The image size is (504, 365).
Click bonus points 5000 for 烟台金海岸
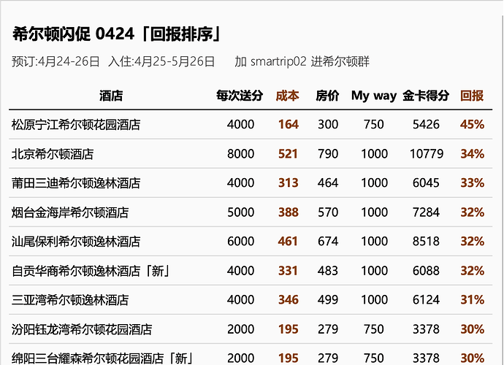click(x=240, y=212)
